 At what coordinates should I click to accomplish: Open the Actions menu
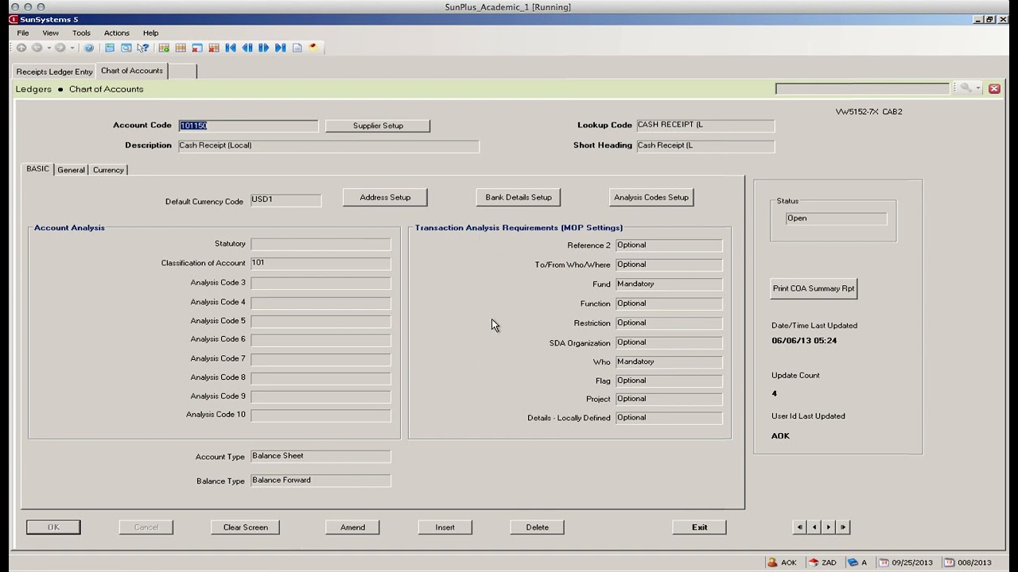(116, 33)
